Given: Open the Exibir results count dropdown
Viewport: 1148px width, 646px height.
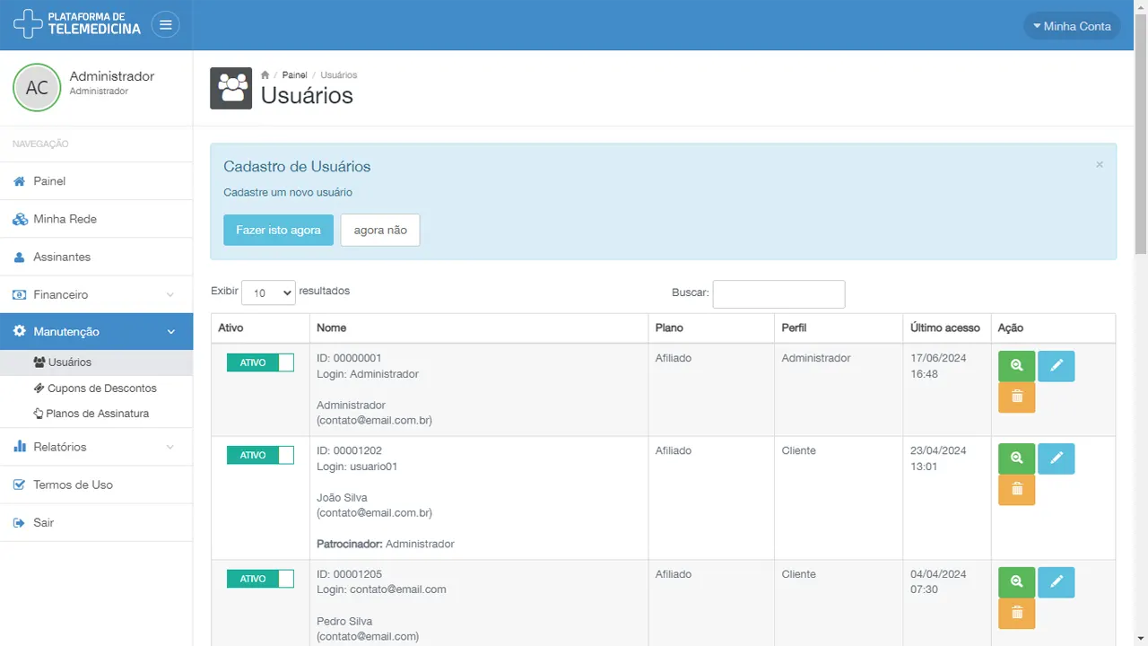Looking at the screenshot, I should click(x=268, y=292).
